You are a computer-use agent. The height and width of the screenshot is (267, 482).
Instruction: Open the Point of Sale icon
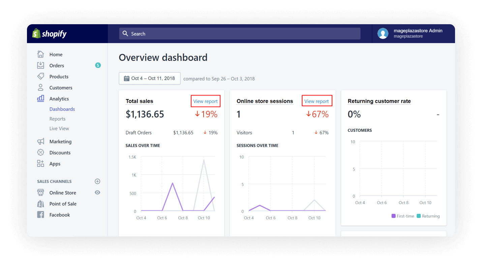[x=40, y=203]
